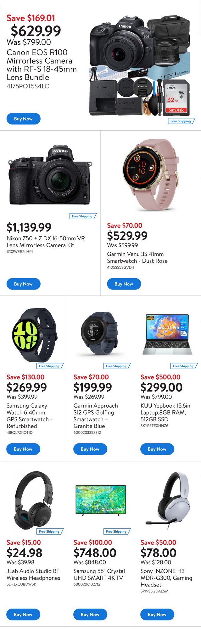View the JLab Audio Studio headphones image

coord(33,499)
